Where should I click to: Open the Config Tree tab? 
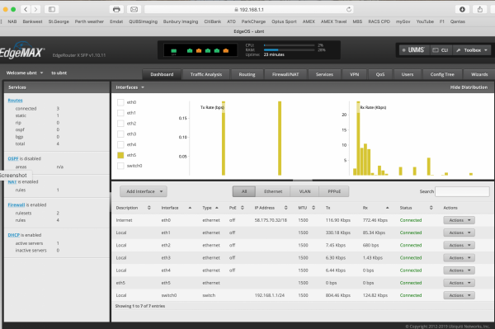coord(442,74)
